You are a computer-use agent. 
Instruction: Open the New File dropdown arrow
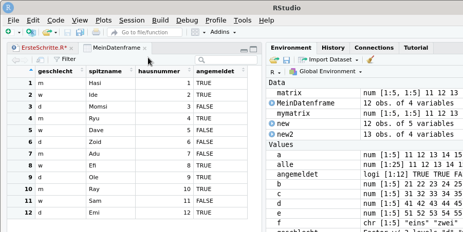coord(19,32)
